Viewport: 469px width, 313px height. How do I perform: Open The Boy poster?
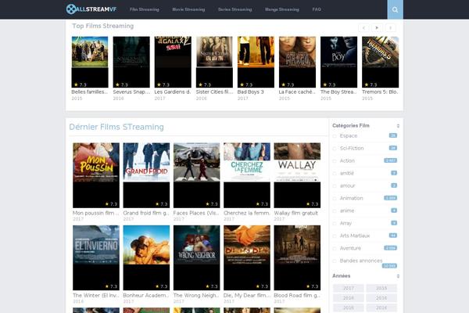[339, 62]
